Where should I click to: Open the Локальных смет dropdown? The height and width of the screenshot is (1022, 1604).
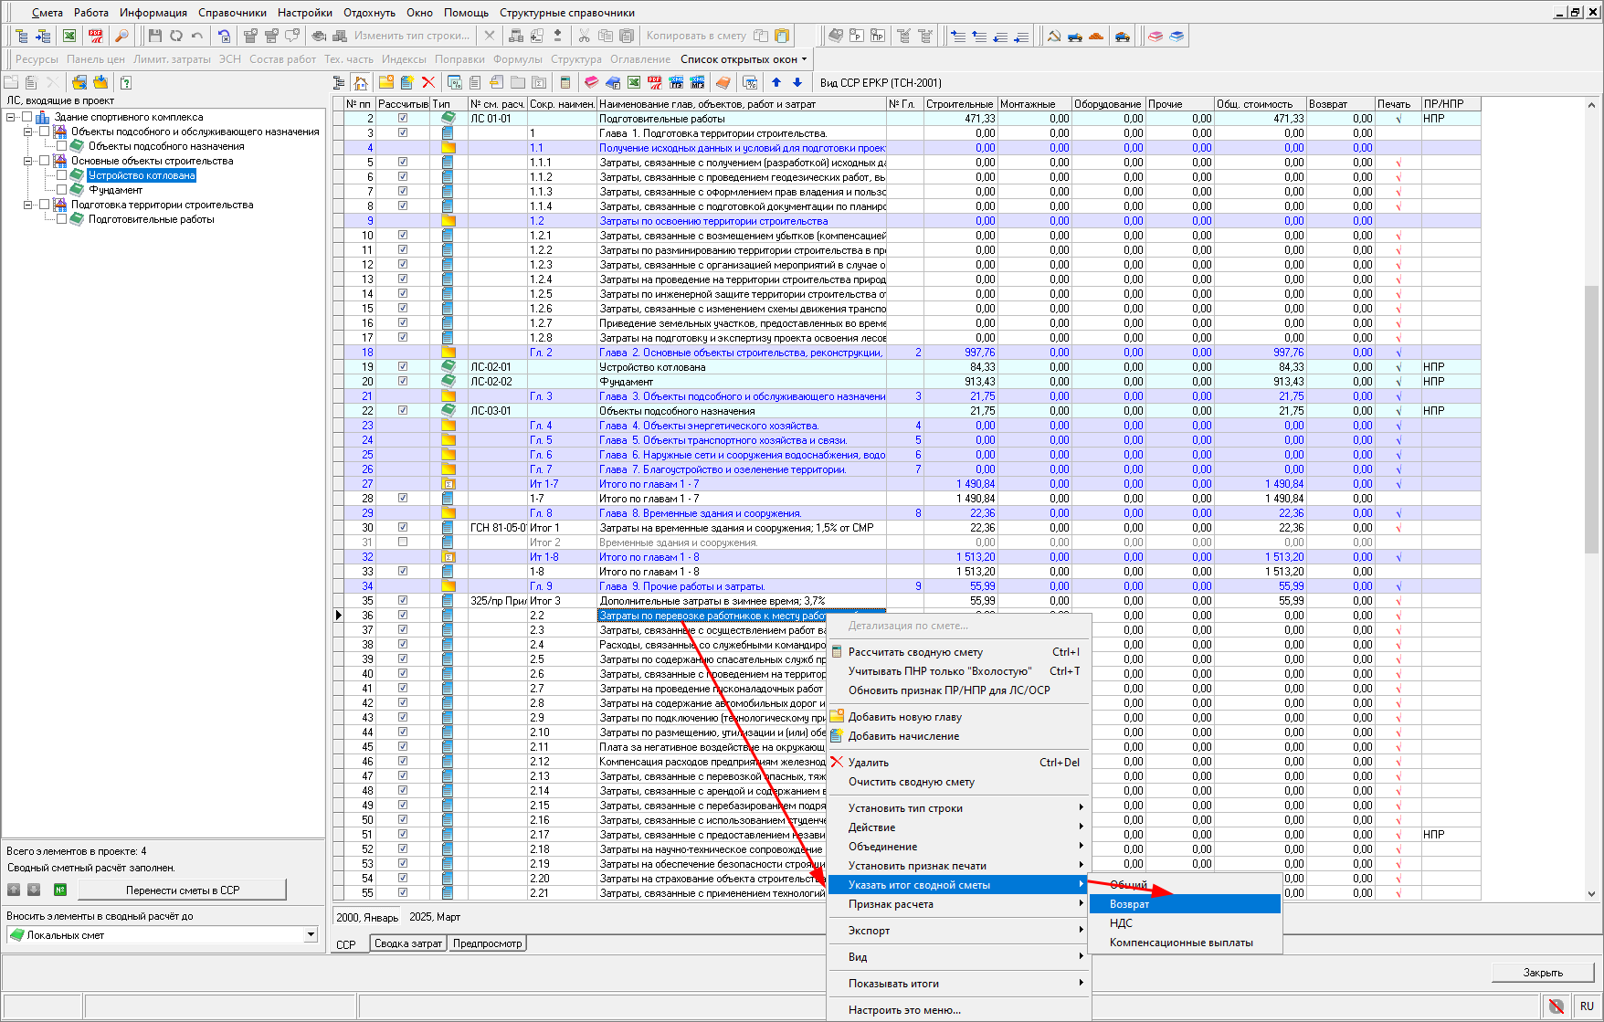coord(311,934)
